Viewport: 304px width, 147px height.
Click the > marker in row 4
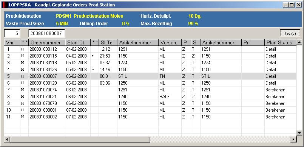93,70
